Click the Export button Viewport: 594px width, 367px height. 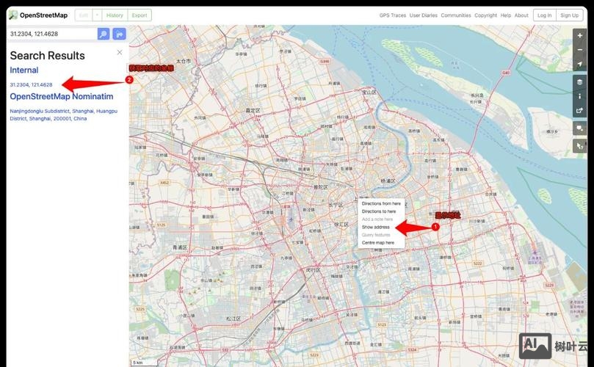click(x=139, y=15)
